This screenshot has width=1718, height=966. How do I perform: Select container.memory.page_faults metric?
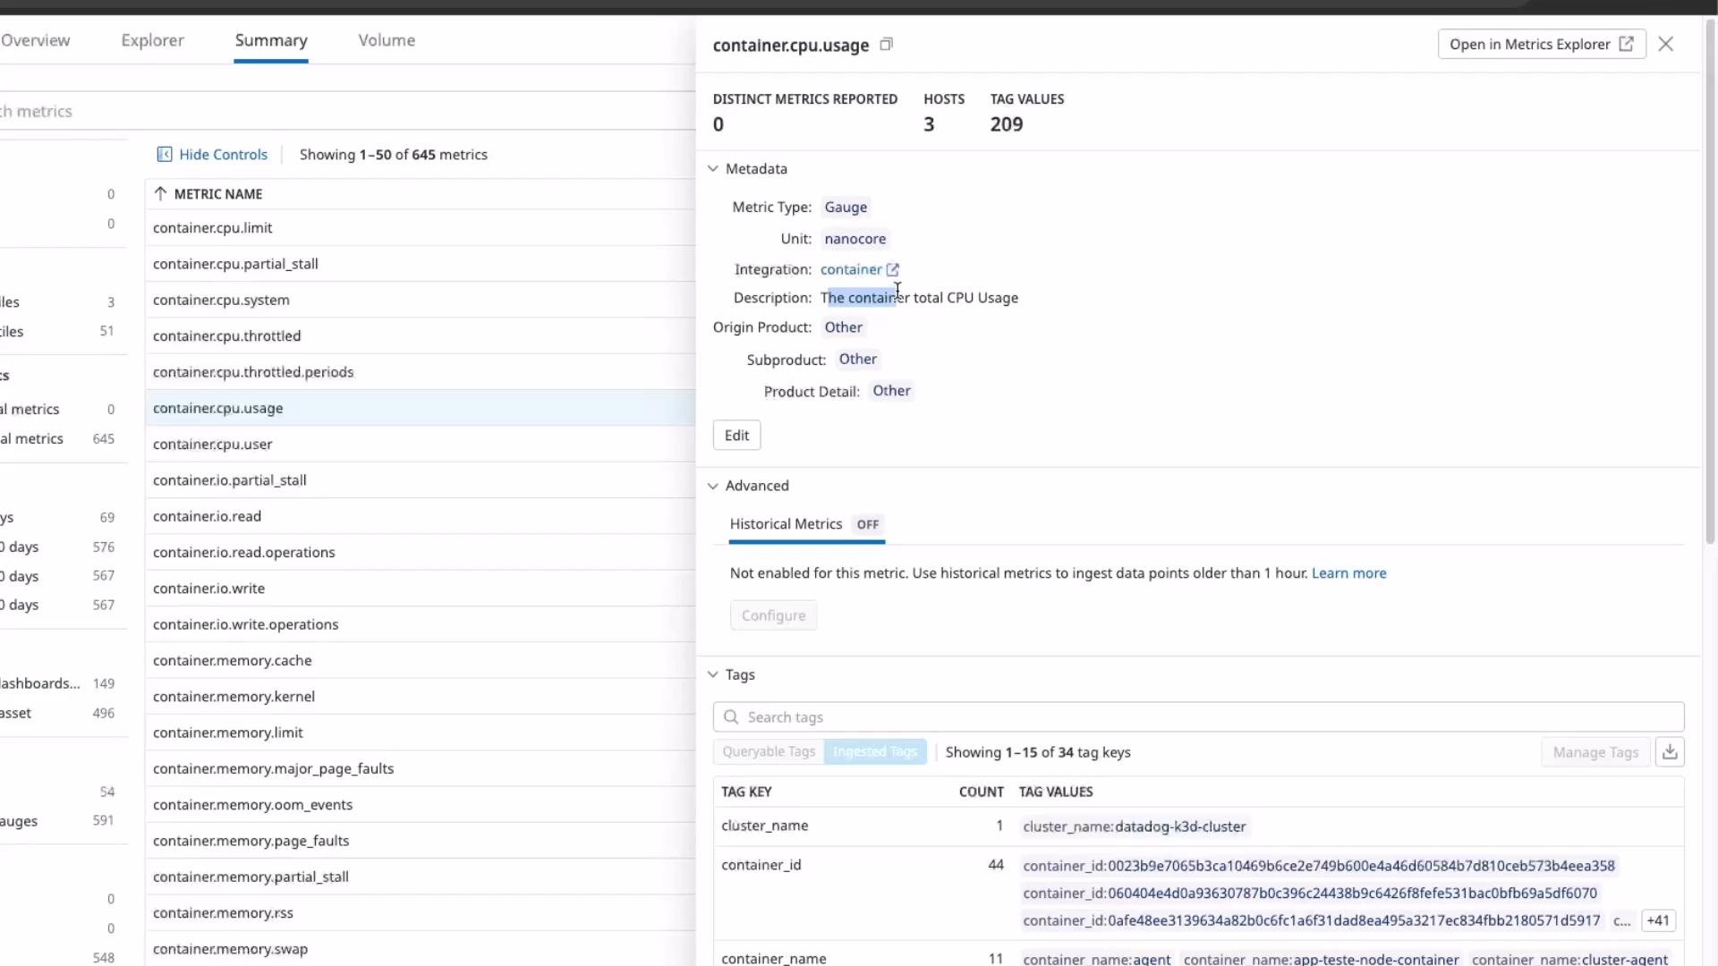point(420,841)
